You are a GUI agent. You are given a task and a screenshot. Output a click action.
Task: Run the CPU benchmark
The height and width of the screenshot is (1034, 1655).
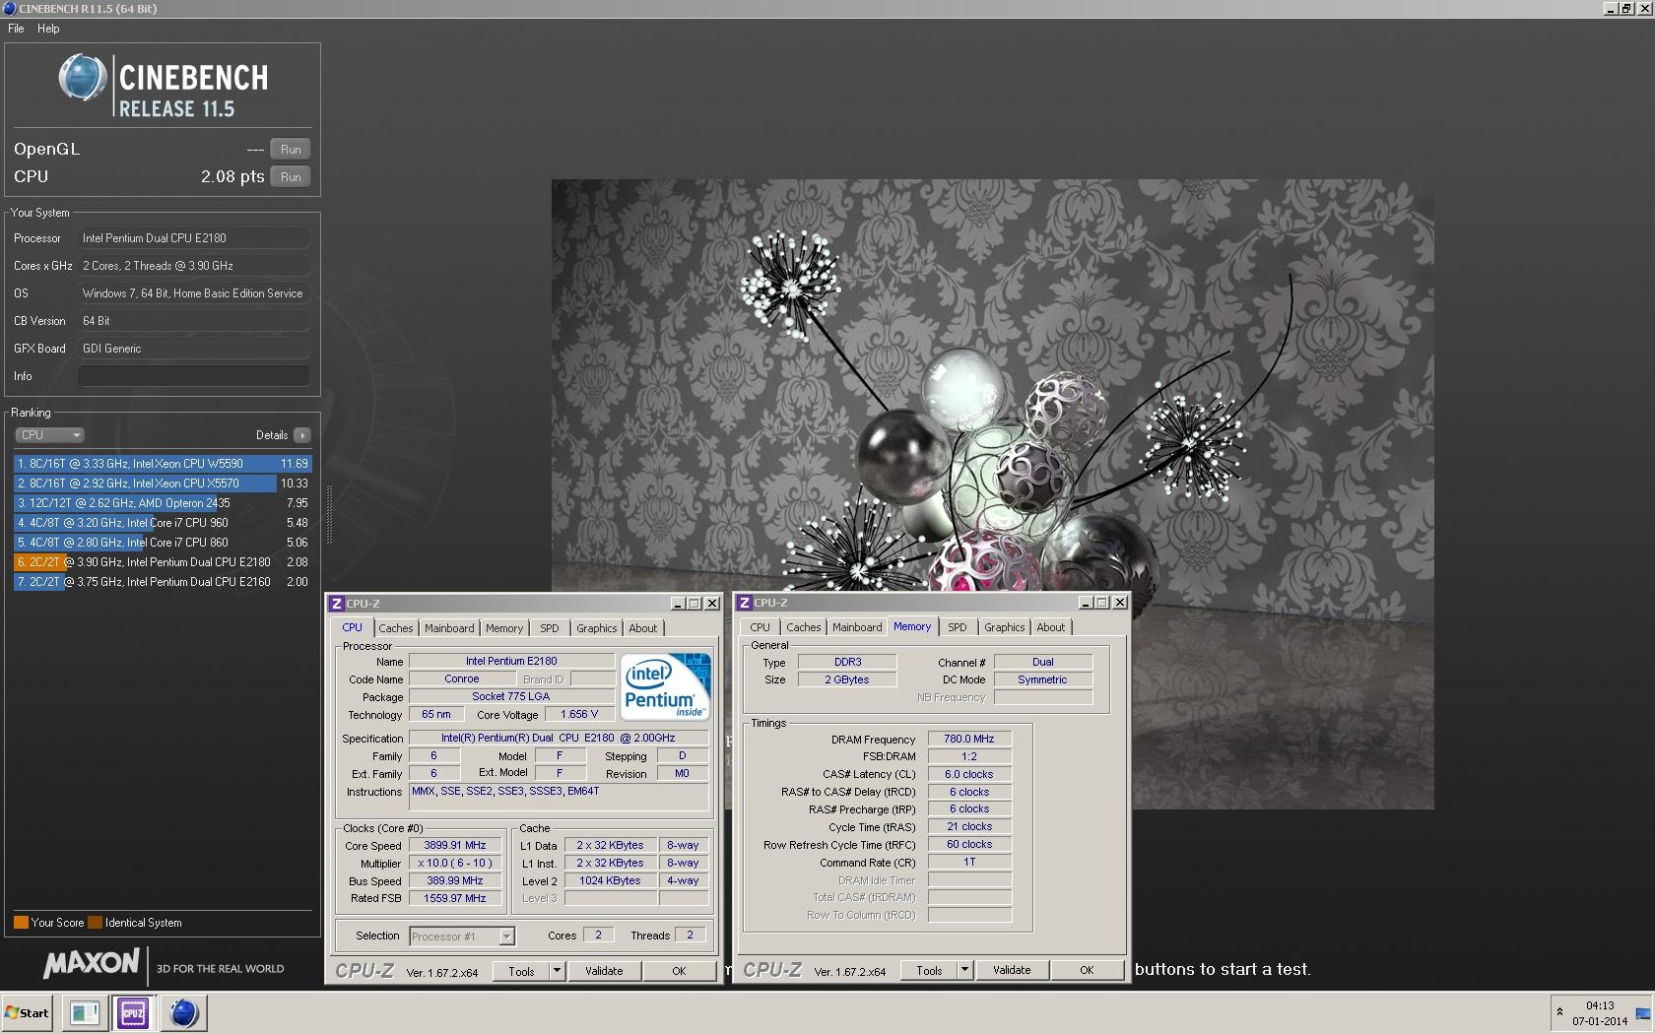tap(291, 177)
